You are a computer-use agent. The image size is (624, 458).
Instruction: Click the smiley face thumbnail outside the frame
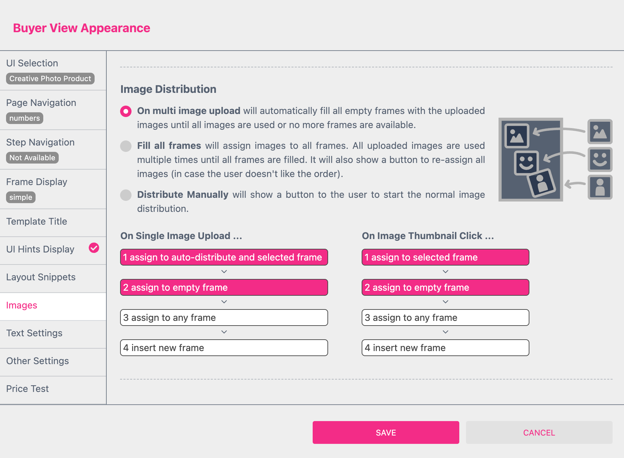600,159
